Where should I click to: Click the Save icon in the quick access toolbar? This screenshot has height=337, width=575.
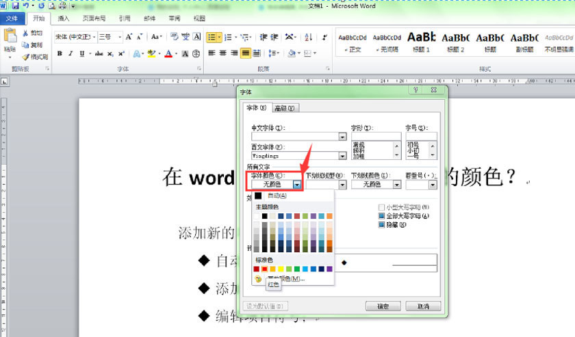[x=15, y=5]
